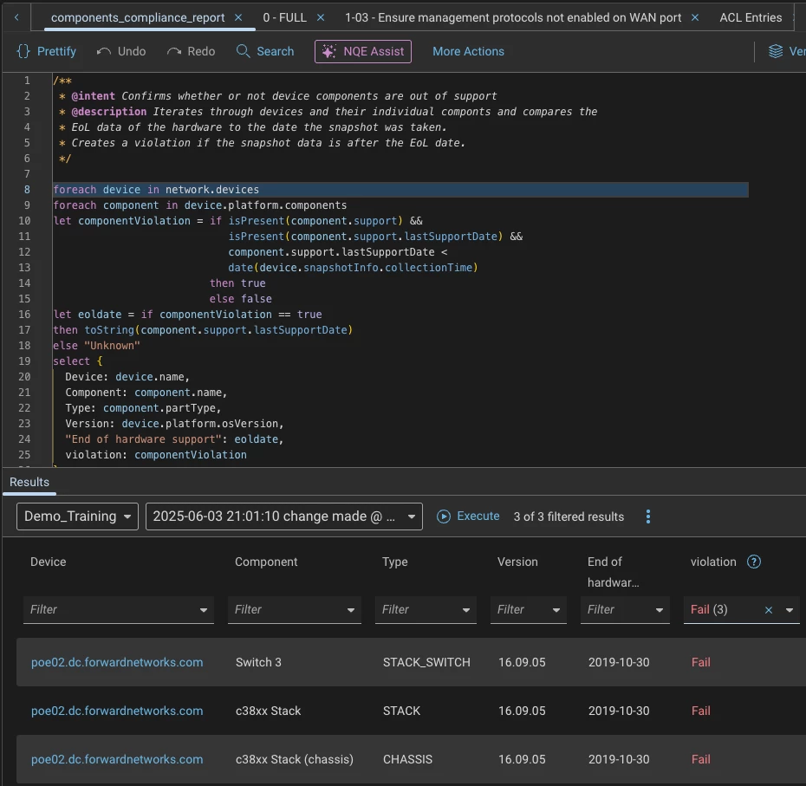
Task: Click the Redo button
Action: pos(191,51)
